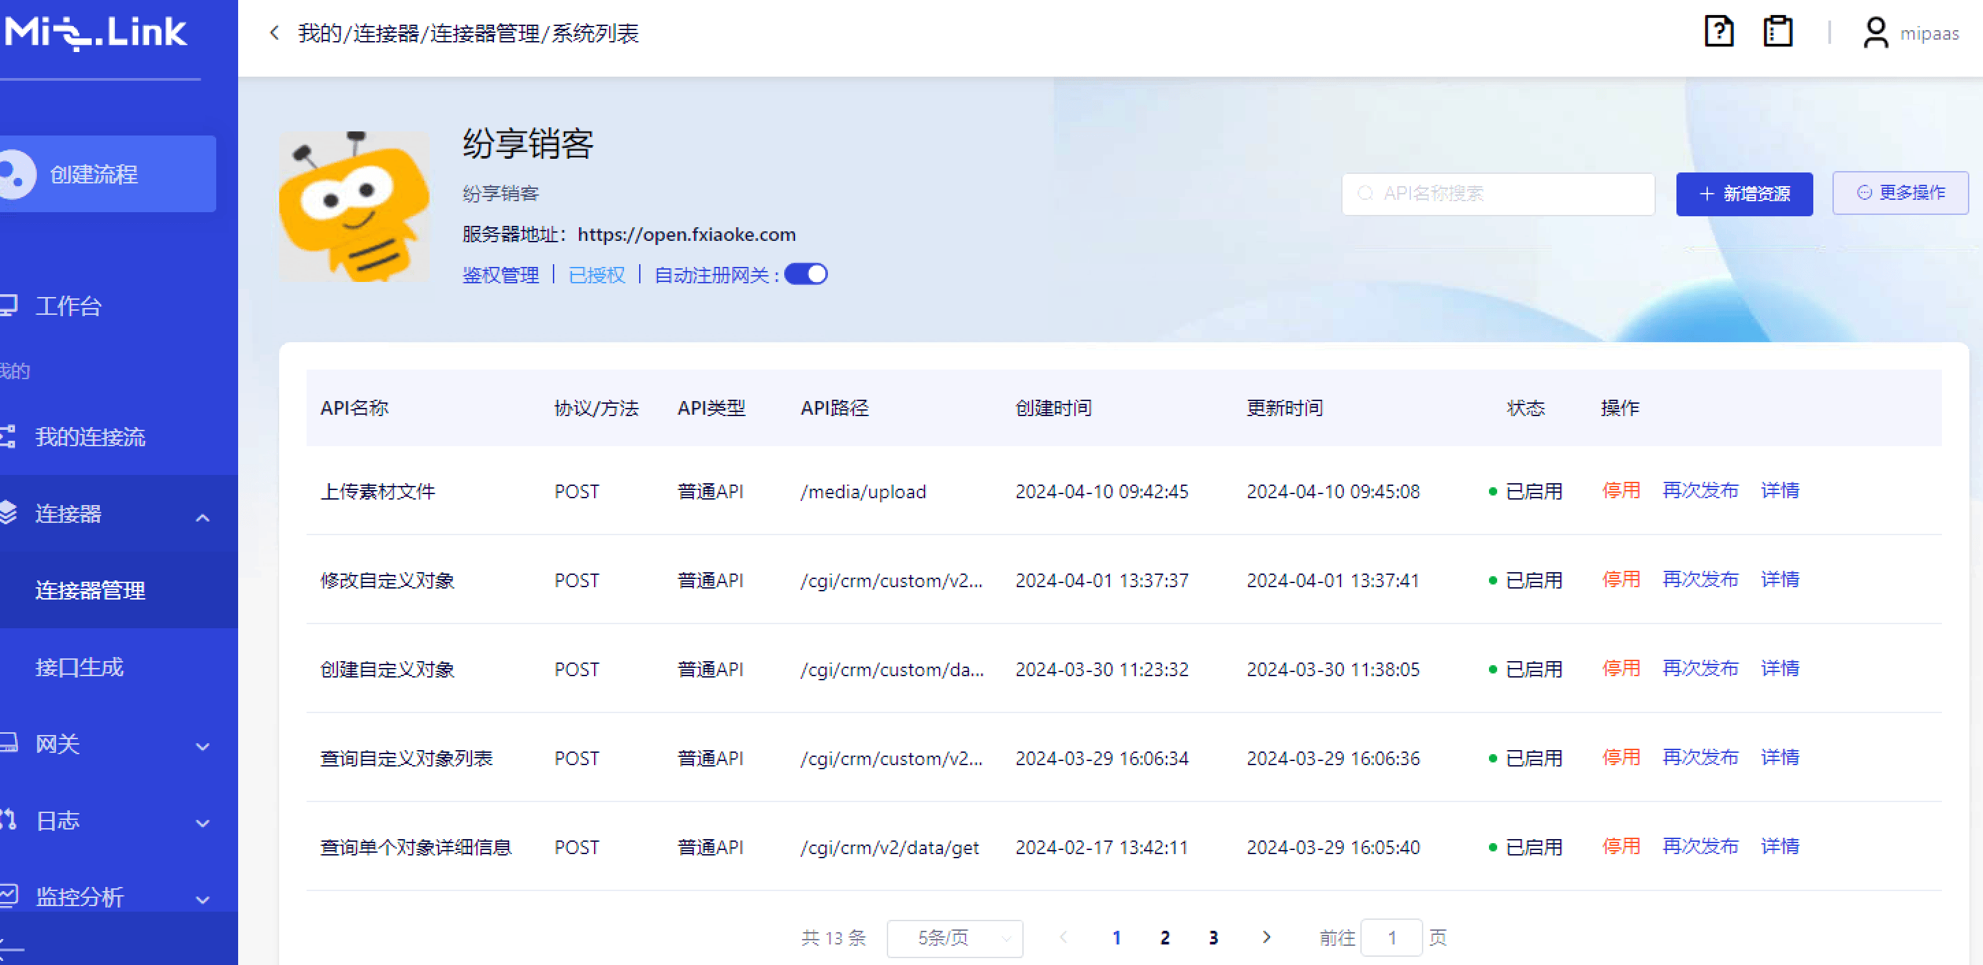Click the 创建流程 button

click(x=108, y=174)
